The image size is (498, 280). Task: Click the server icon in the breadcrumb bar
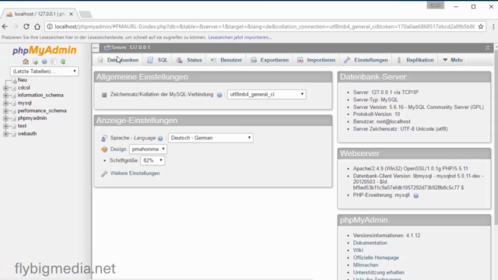(107, 47)
